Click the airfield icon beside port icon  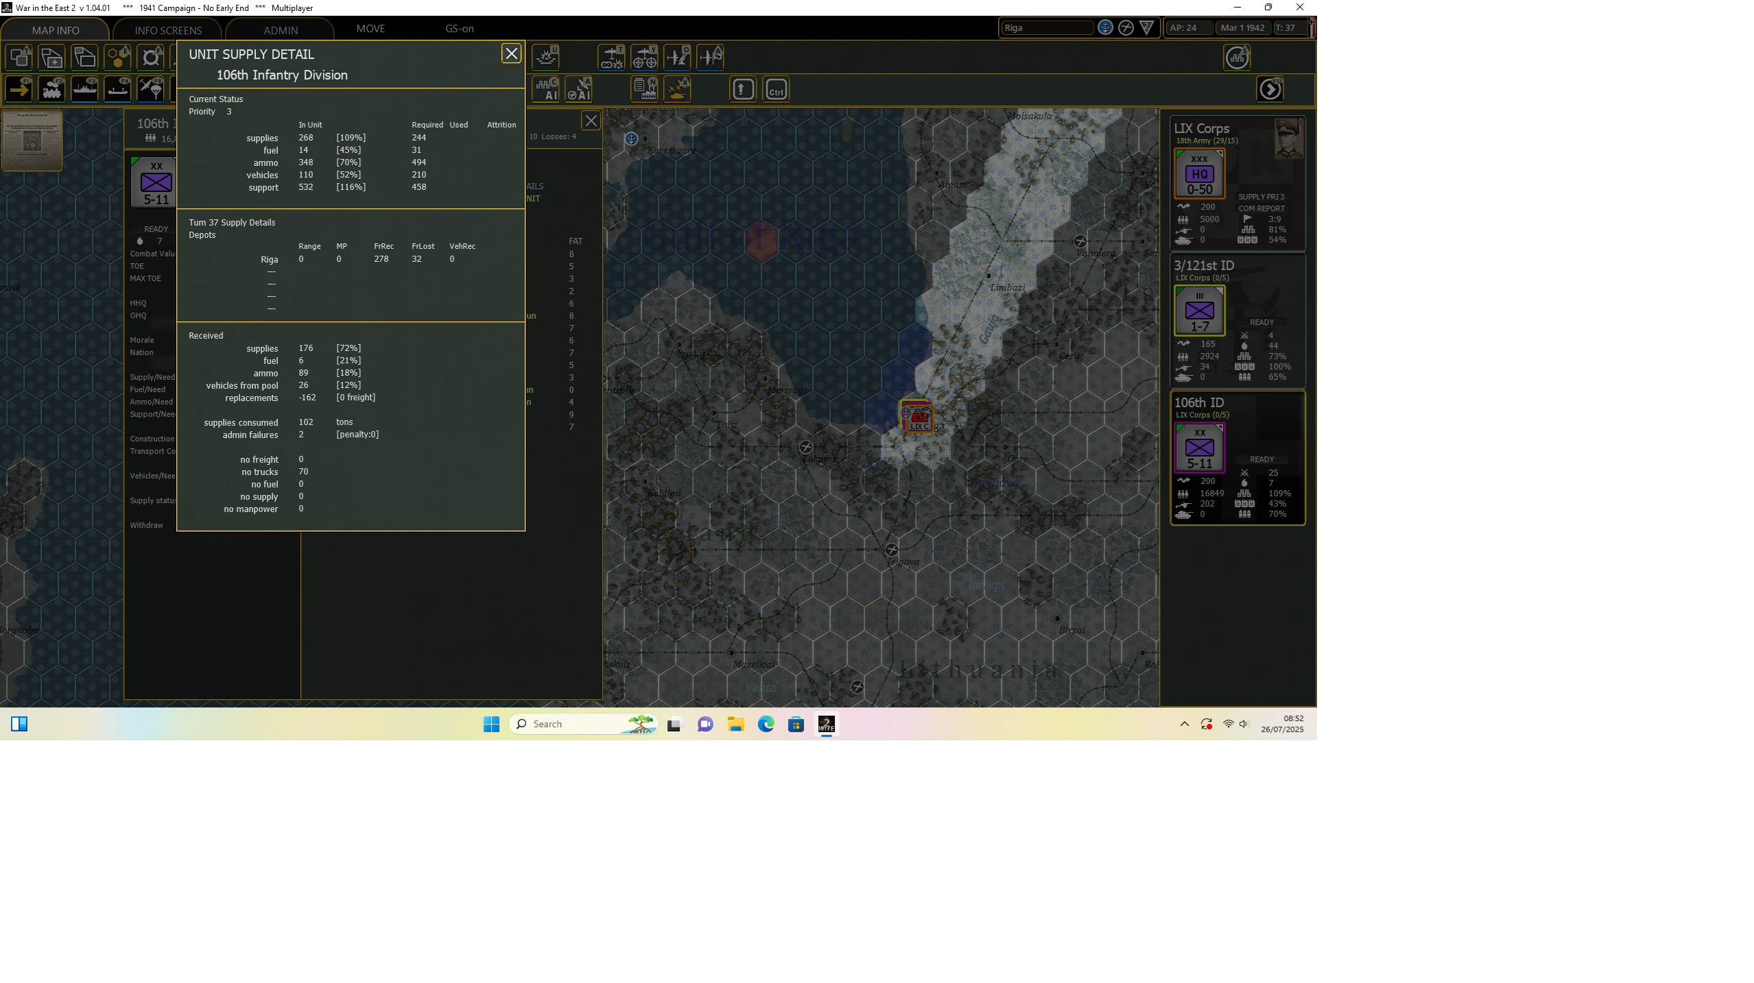coord(1126,27)
